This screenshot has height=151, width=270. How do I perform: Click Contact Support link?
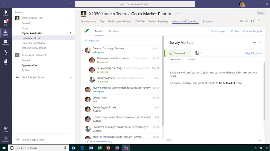point(252,31)
